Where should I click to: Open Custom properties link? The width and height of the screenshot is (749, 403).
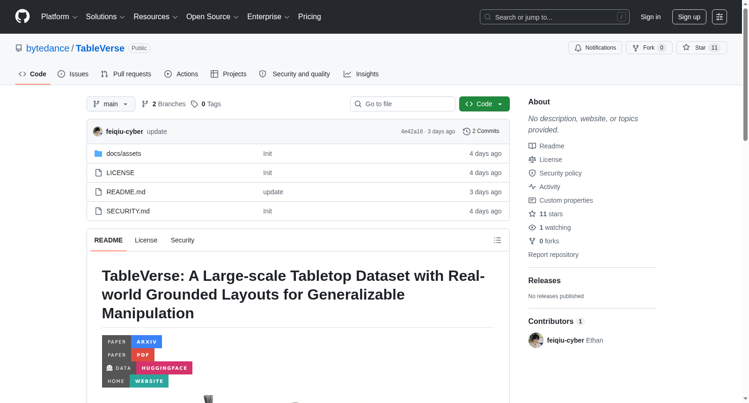pos(561,200)
